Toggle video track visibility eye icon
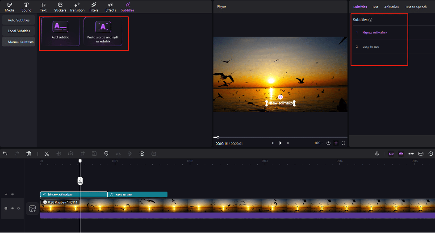This screenshot has width=435, height=233. (13, 208)
